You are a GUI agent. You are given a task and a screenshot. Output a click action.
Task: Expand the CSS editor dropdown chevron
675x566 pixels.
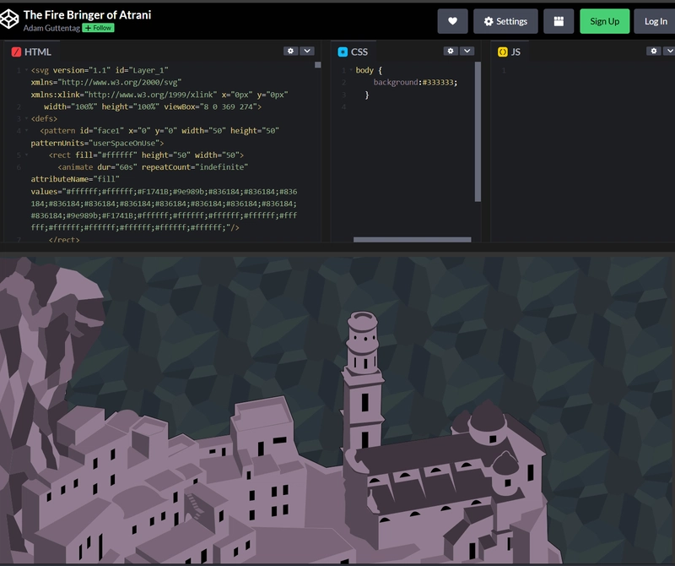pyautogui.click(x=467, y=52)
